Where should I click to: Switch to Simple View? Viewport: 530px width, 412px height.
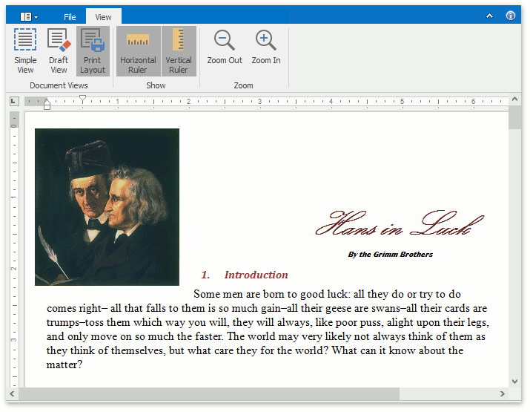[x=25, y=50]
